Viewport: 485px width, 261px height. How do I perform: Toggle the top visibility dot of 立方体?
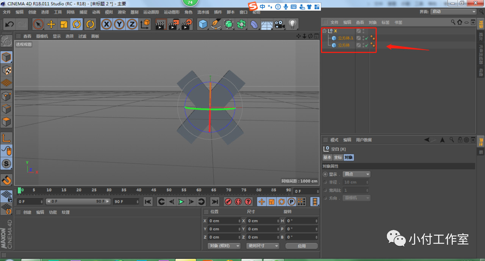click(x=363, y=43)
